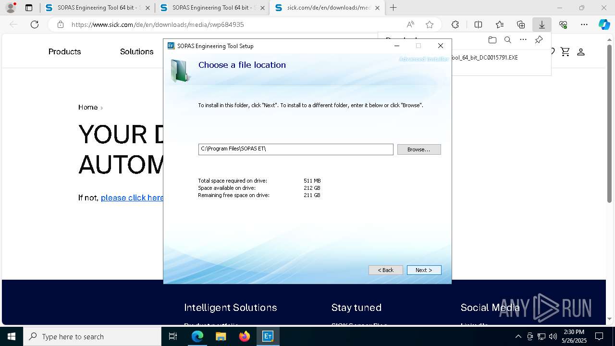
Task: Open clock and date flyout
Action: click(574, 336)
